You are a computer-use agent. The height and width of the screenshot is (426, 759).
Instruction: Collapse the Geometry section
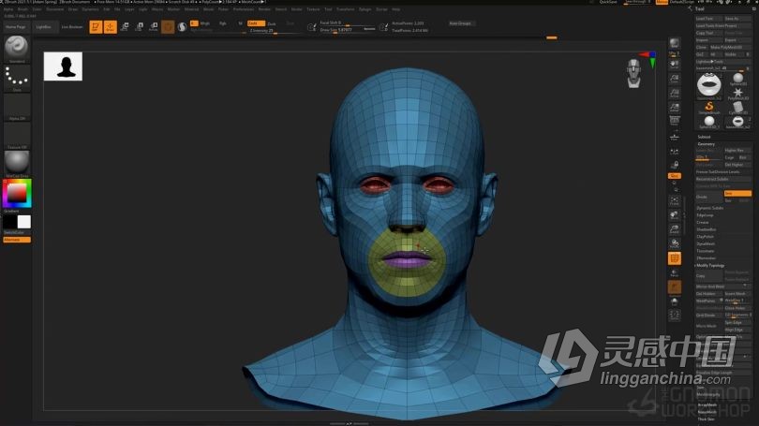(706, 144)
